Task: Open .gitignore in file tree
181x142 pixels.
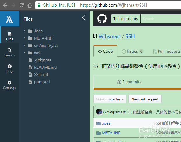Action: click(x=43, y=60)
